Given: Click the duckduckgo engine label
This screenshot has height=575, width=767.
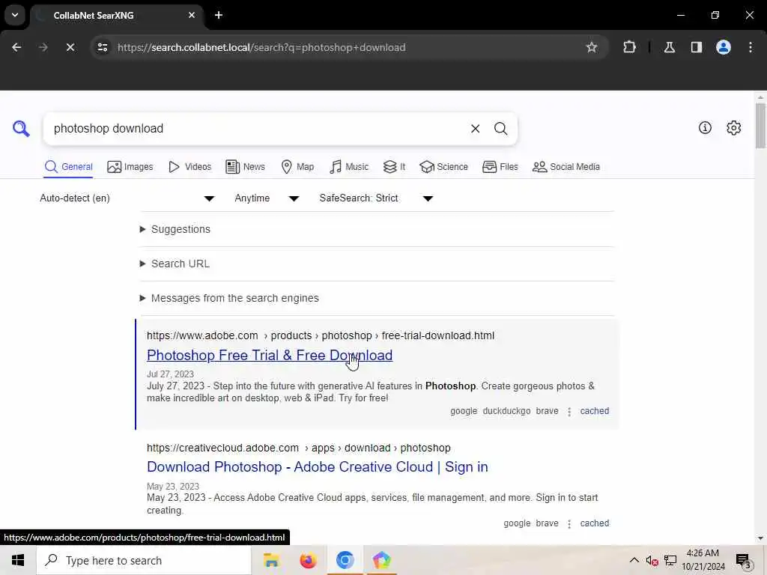Looking at the screenshot, I should pos(506,411).
